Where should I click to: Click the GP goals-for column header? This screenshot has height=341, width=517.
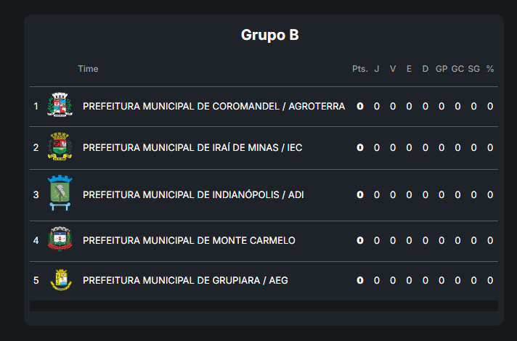441,69
